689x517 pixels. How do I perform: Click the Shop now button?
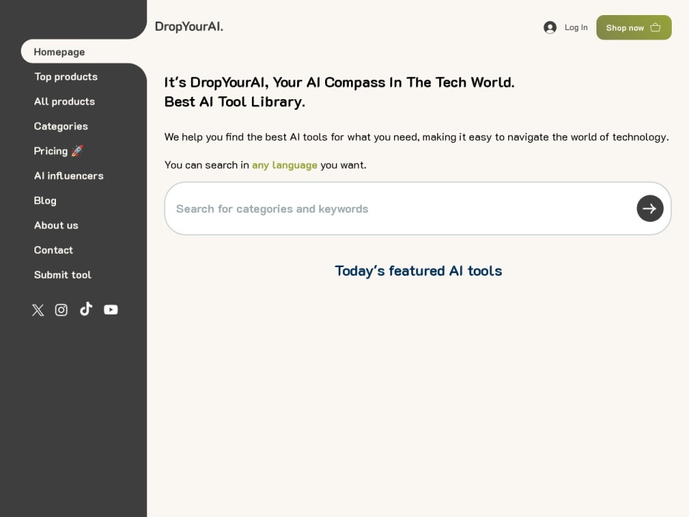[634, 28]
